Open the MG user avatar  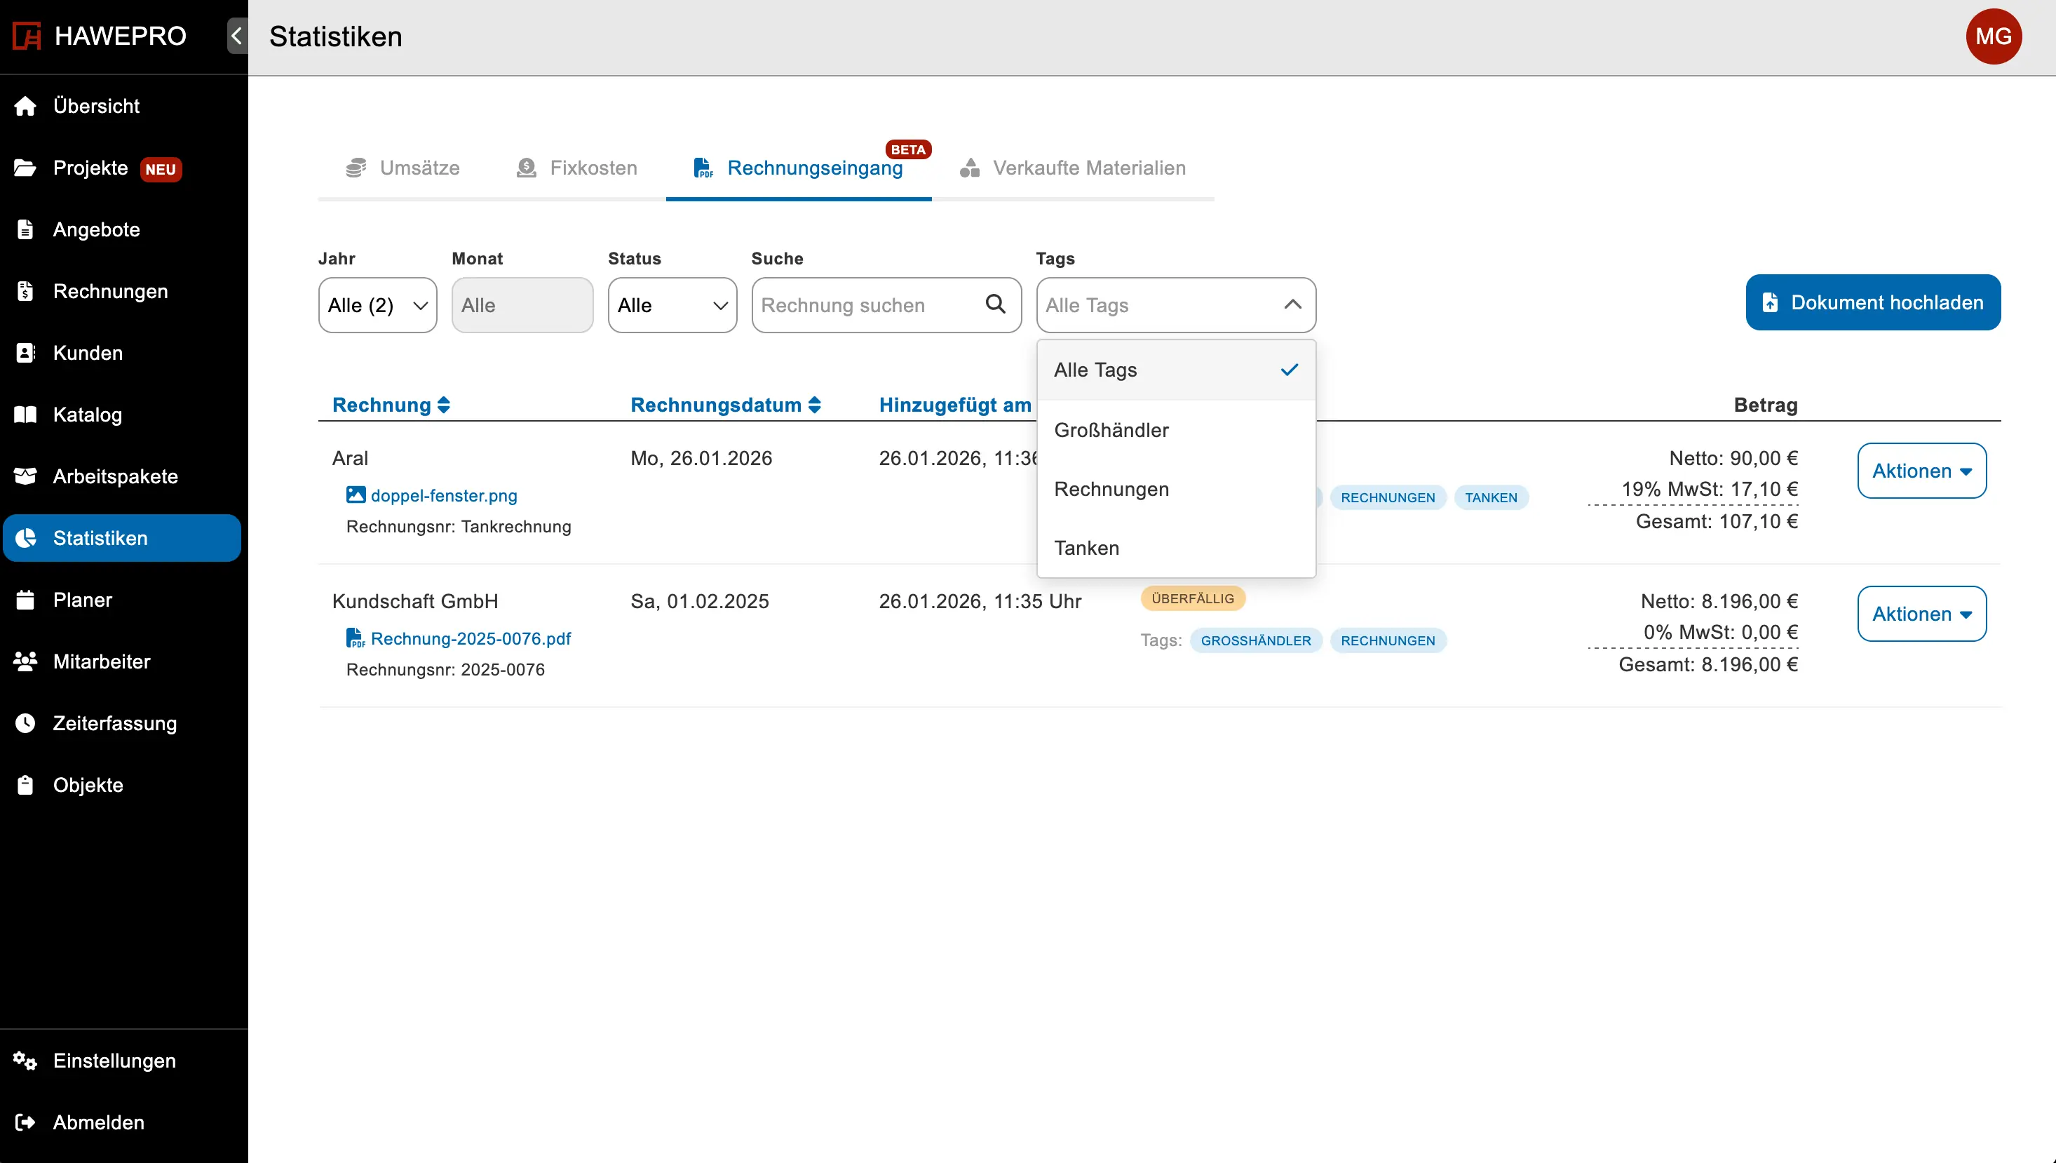(1993, 36)
